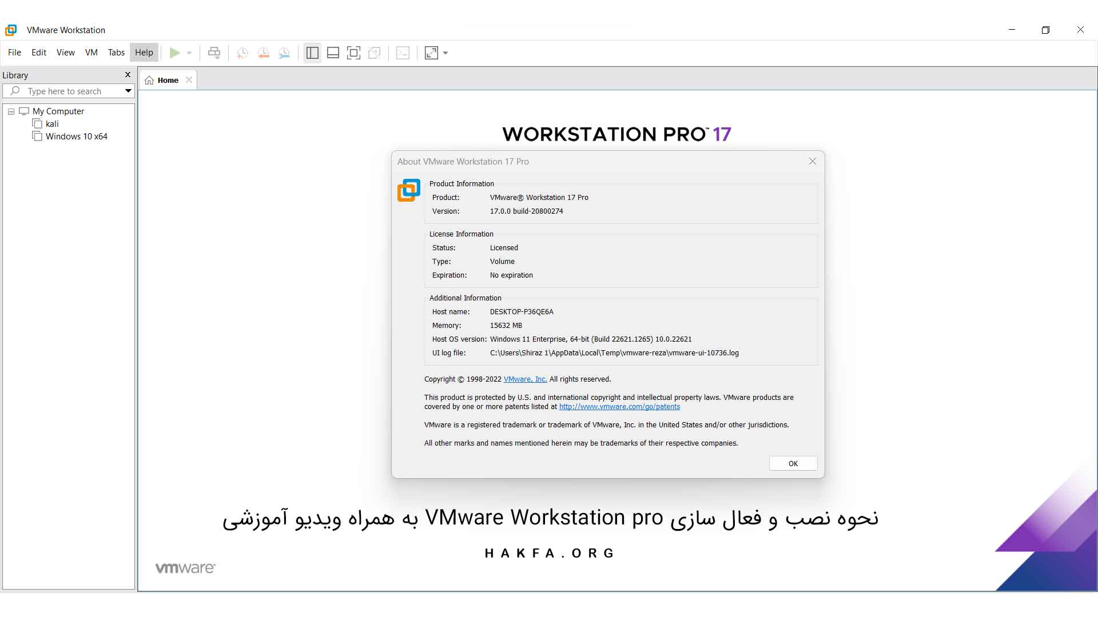Click the kali VM icon

point(37,124)
